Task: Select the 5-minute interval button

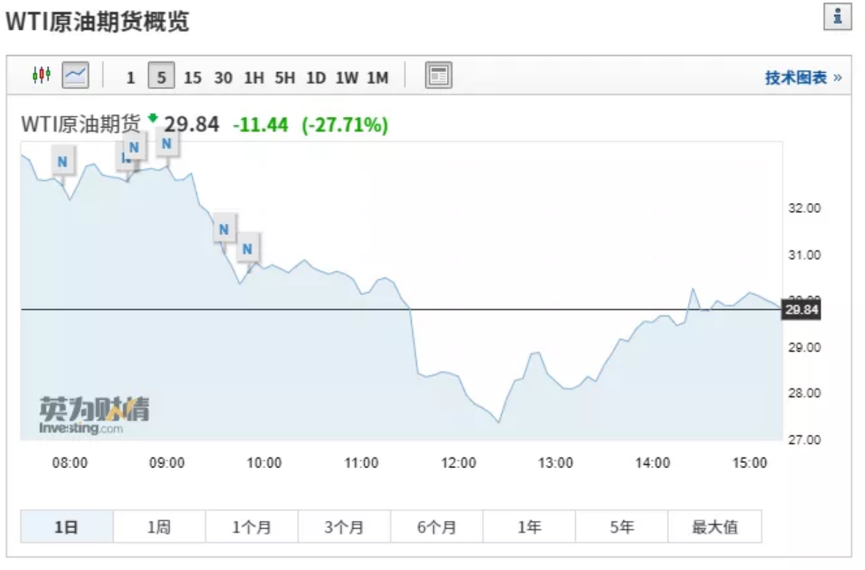Action: pyautogui.click(x=162, y=77)
